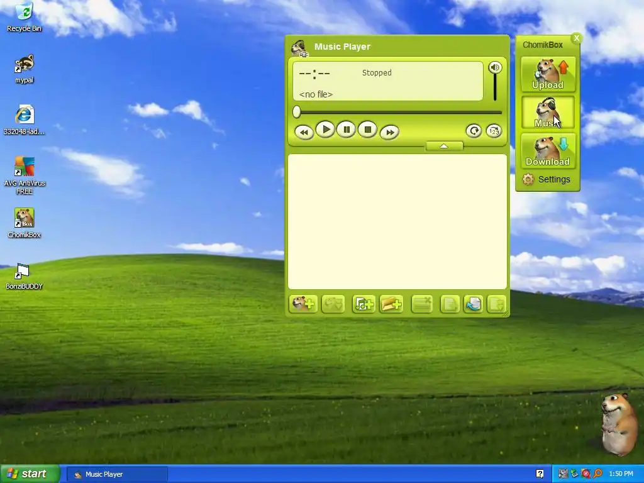
Task: Click the red X security alert tray icon
Action: tap(586, 474)
